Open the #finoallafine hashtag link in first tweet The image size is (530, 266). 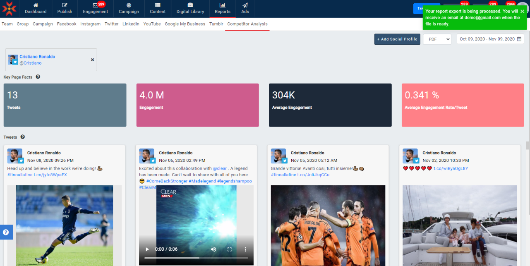(x=20, y=175)
